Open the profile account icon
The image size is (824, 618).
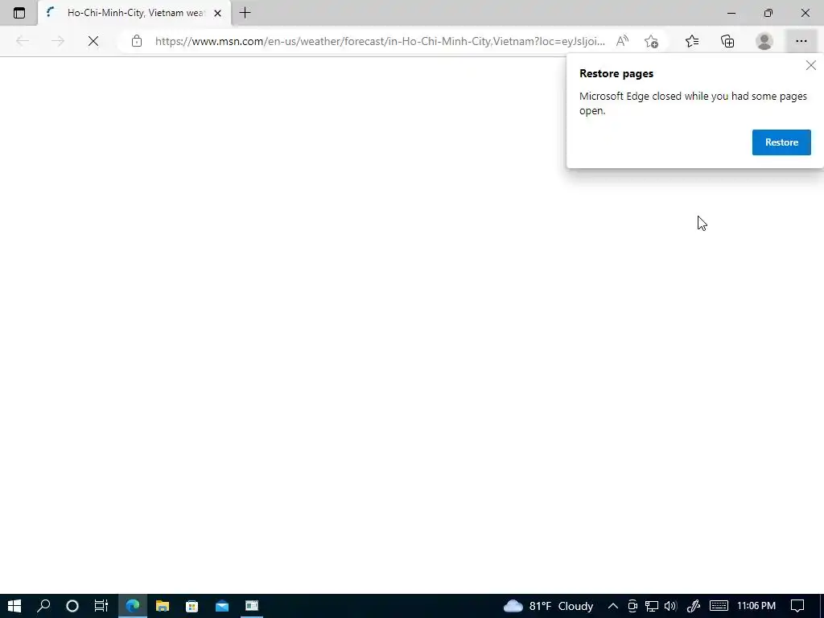click(764, 41)
